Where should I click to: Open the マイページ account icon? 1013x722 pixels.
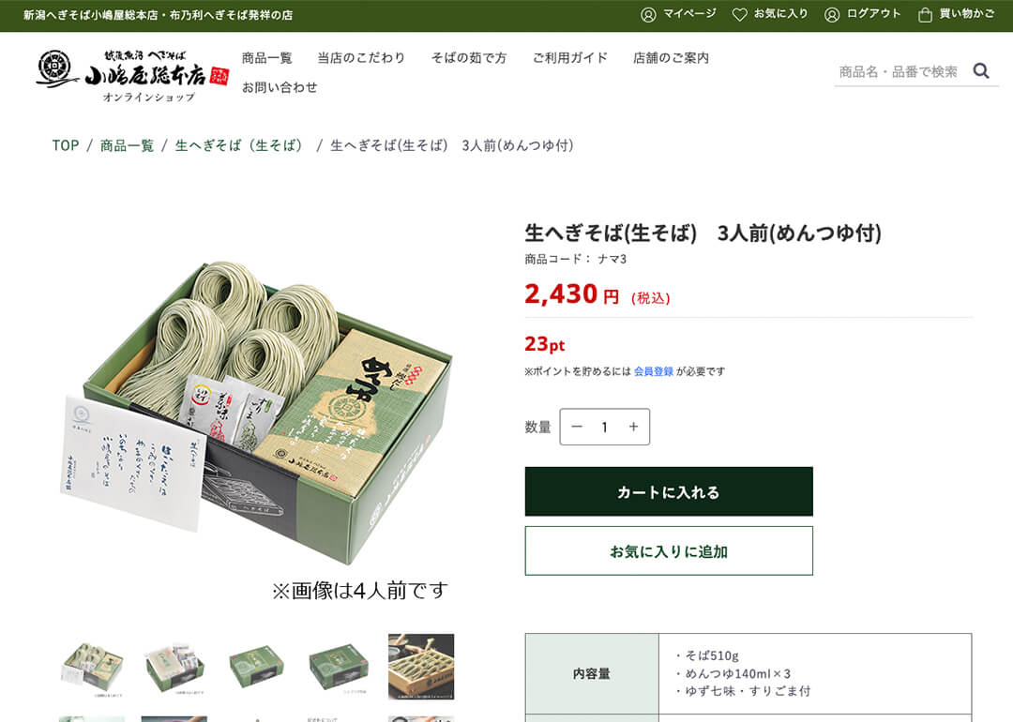(648, 15)
